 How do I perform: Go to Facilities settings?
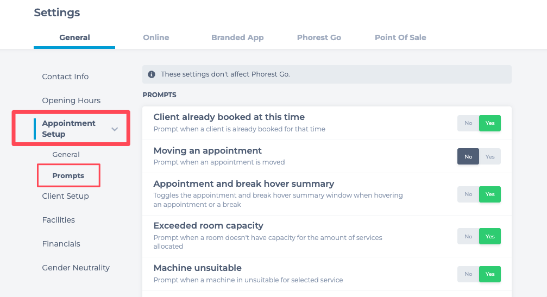coord(58,220)
